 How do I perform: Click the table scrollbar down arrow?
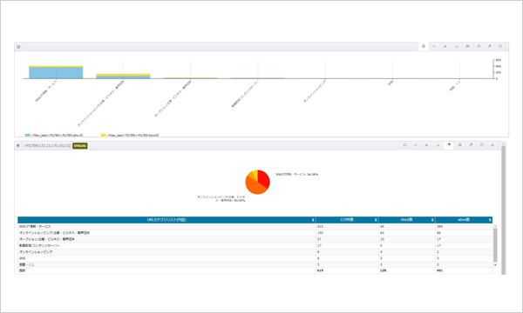pyautogui.click(x=495, y=265)
